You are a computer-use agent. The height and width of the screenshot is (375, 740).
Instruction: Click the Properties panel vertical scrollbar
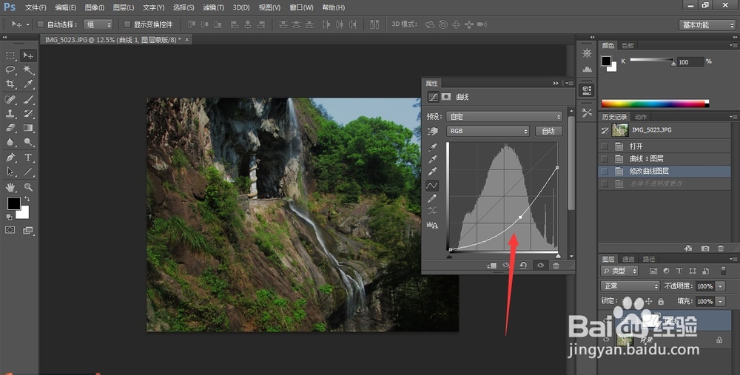(x=571, y=163)
